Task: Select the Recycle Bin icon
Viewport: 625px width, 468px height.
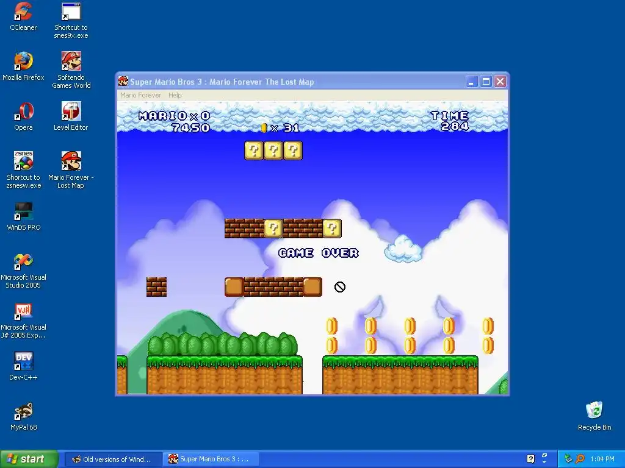Action: (x=594, y=416)
